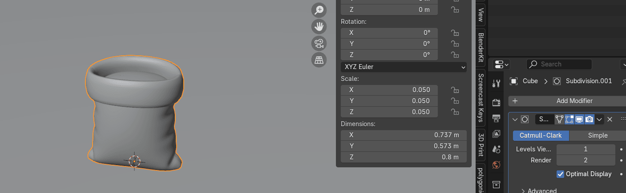Image resolution: width=626 pixels, height=193 pixels.
Task: Open the World properties globe icon
Action: tap(497, 165)
